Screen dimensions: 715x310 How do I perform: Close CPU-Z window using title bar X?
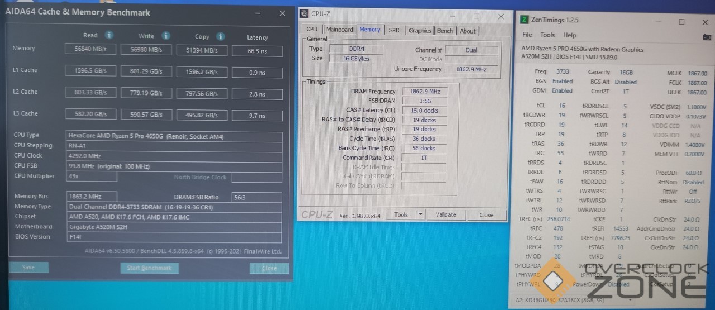point(502,17)
